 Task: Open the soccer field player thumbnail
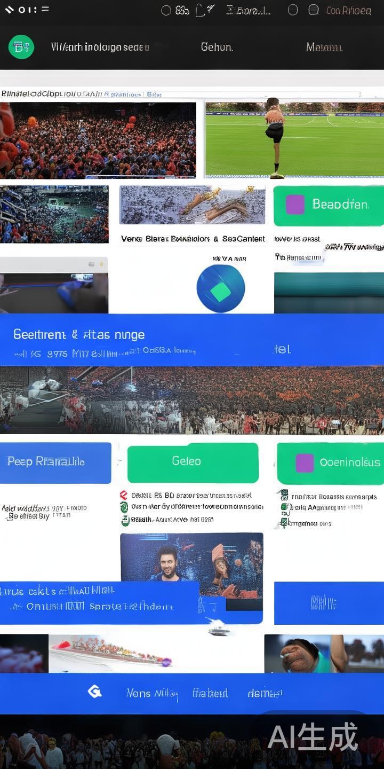tap(294, 139)
